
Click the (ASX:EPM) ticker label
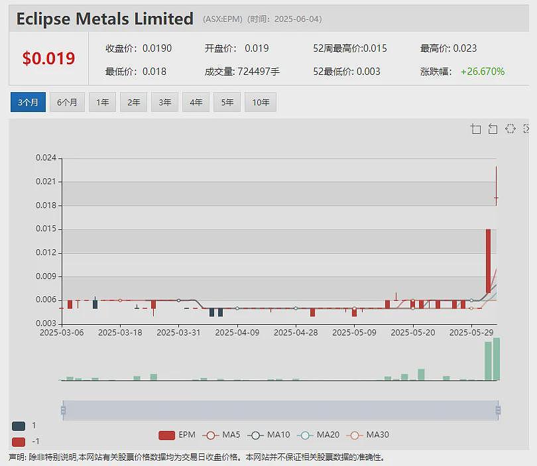(222, 19)
